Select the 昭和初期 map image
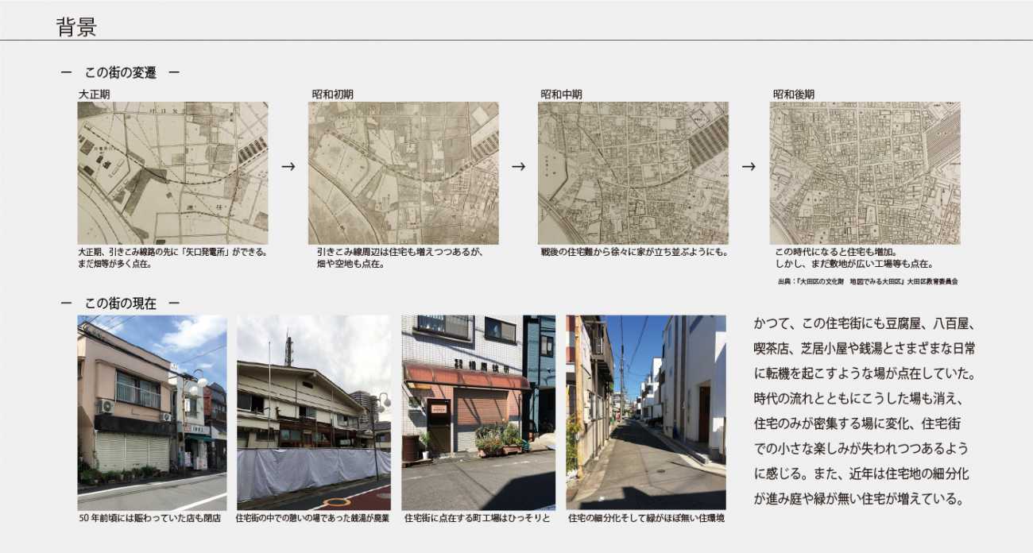 pos(403,172)
